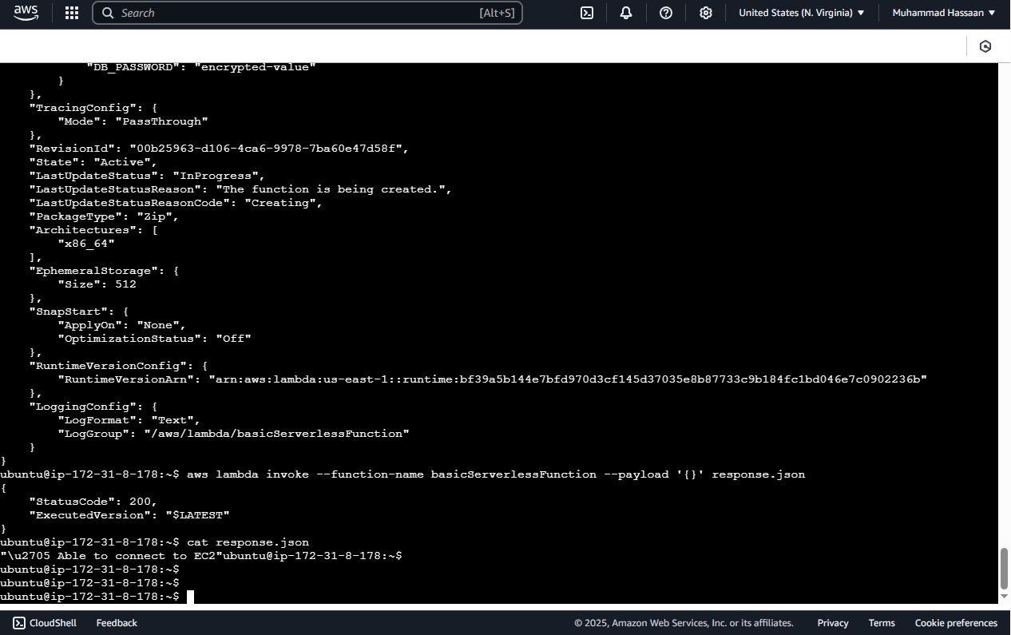Viewport: 1011px width, 635px height.
Task: Open the Privacy link
Action: [833, 623]
